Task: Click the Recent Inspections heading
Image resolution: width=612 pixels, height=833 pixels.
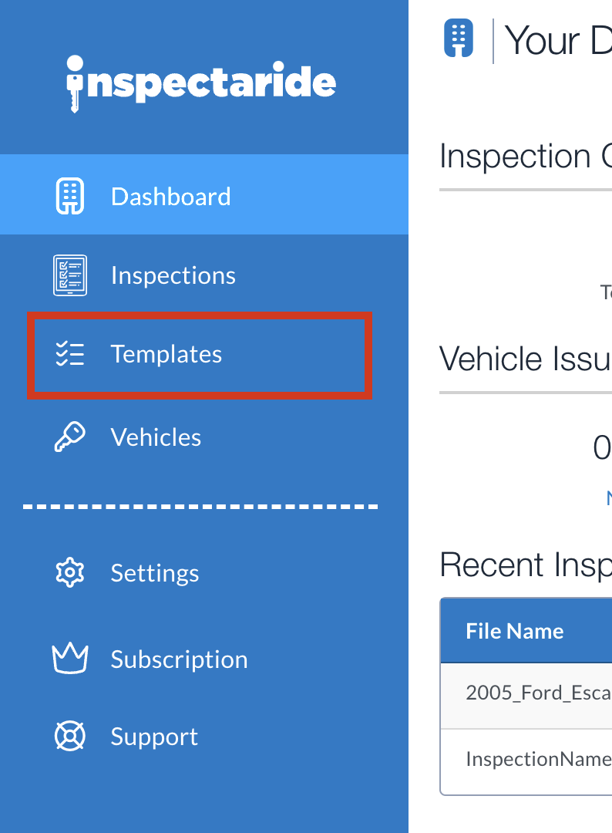Action: tap(526, 565)
